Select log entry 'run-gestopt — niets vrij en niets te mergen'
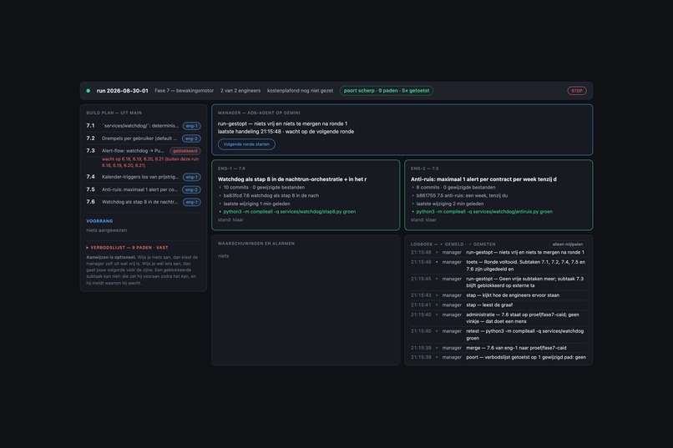 [x=498, y=253]
